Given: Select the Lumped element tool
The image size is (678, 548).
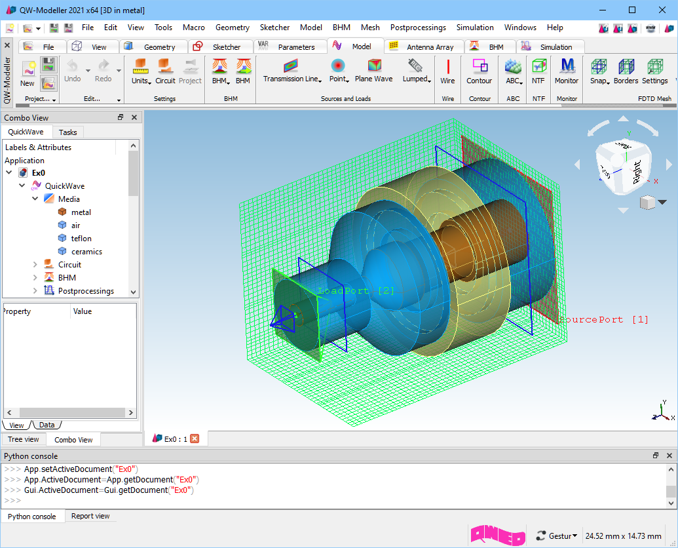Looking at the screenshot, I should 417,71.
